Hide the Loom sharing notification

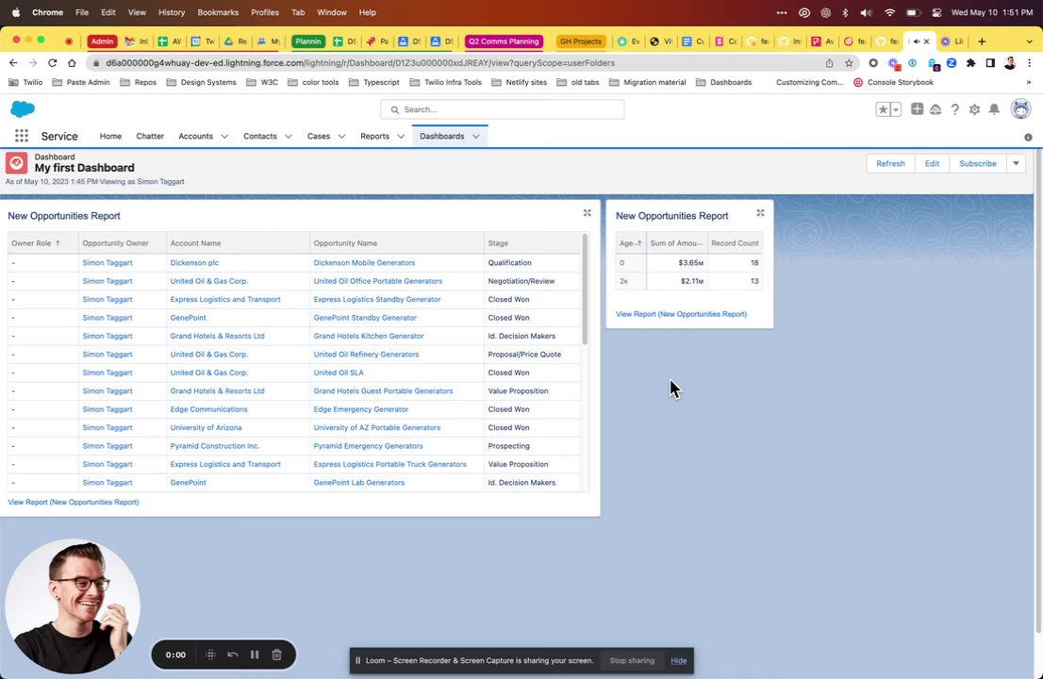click(678, 660)
